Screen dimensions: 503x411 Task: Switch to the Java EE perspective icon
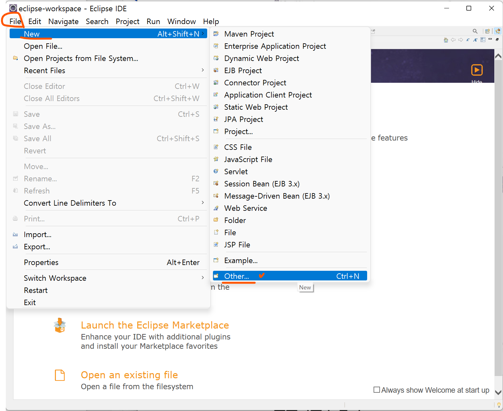coord(498,31)
